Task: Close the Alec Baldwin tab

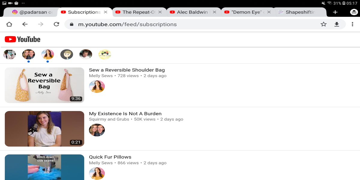Action: tap(214, 12)
